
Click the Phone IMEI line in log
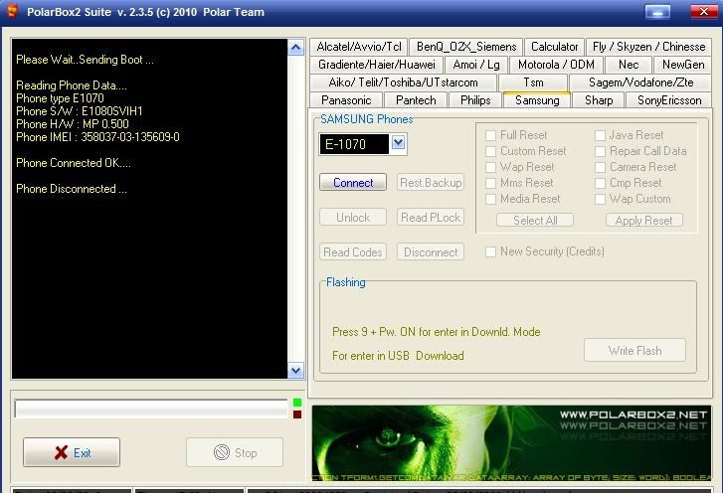pos(97,137)
